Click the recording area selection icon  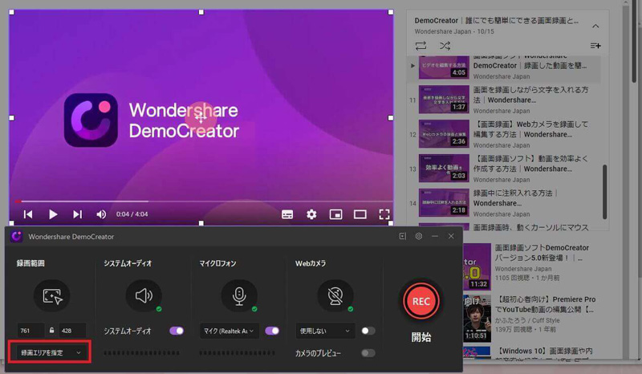click(52, 295)
